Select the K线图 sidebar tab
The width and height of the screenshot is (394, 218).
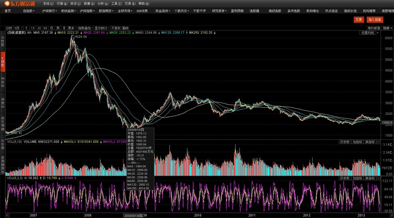3,62
